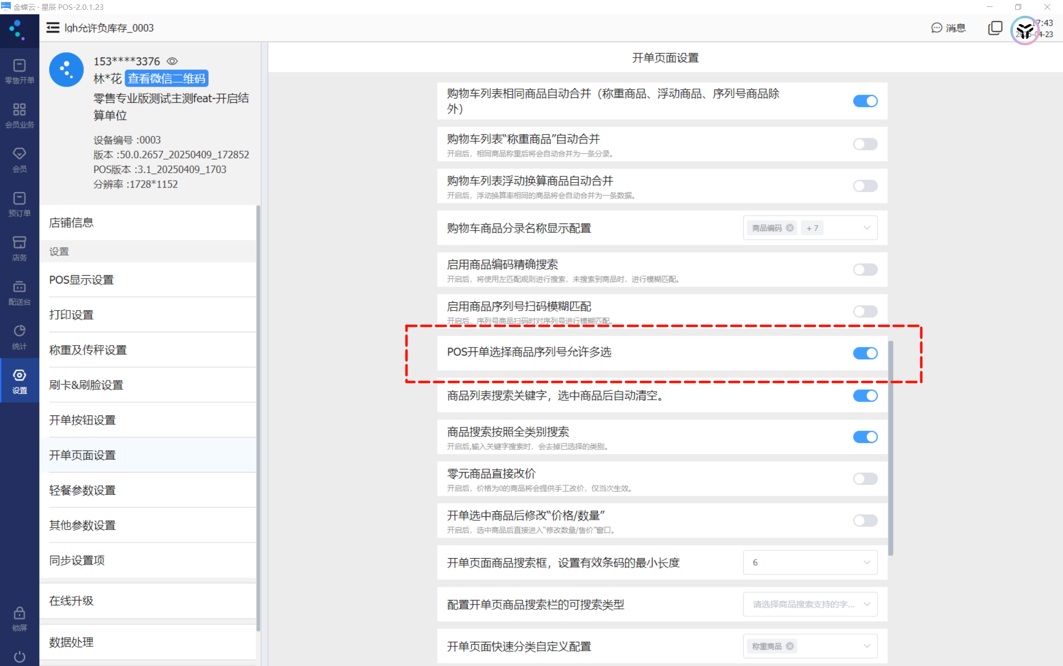This screenshot has width=1063, height=666.
Task: Enable 开单选中商品后修改"价格/数量" switch
Action: (x=865, y=521)
